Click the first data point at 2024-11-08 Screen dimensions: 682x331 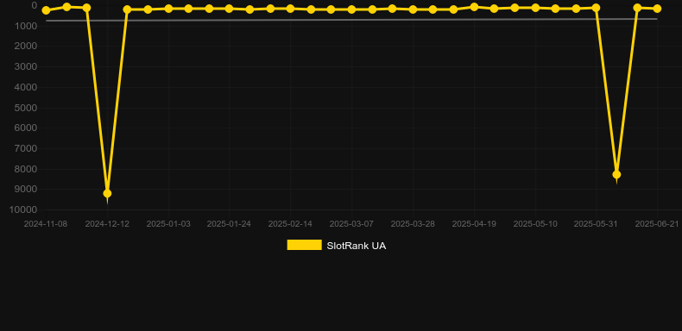(46, 10)
